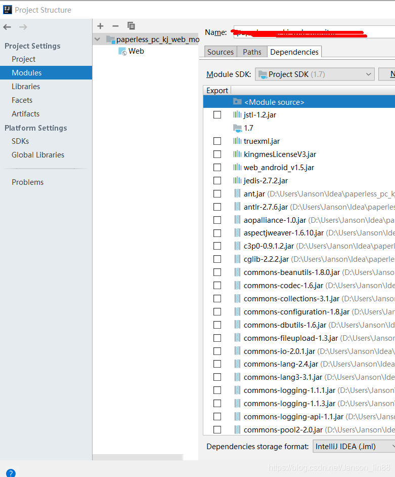Check export box for commons-logging-api-1.1.jar
Screen dimensions: 395x477
pyautogui.click(x=217, y=416)
